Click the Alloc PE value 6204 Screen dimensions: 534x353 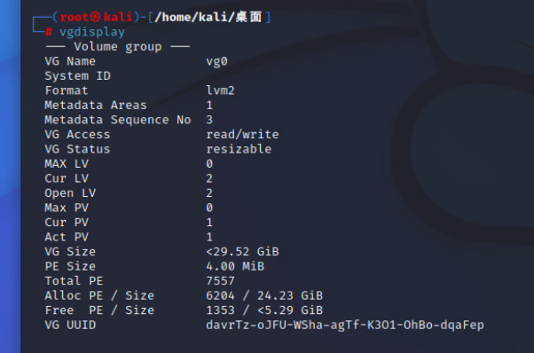click(220, 295)
